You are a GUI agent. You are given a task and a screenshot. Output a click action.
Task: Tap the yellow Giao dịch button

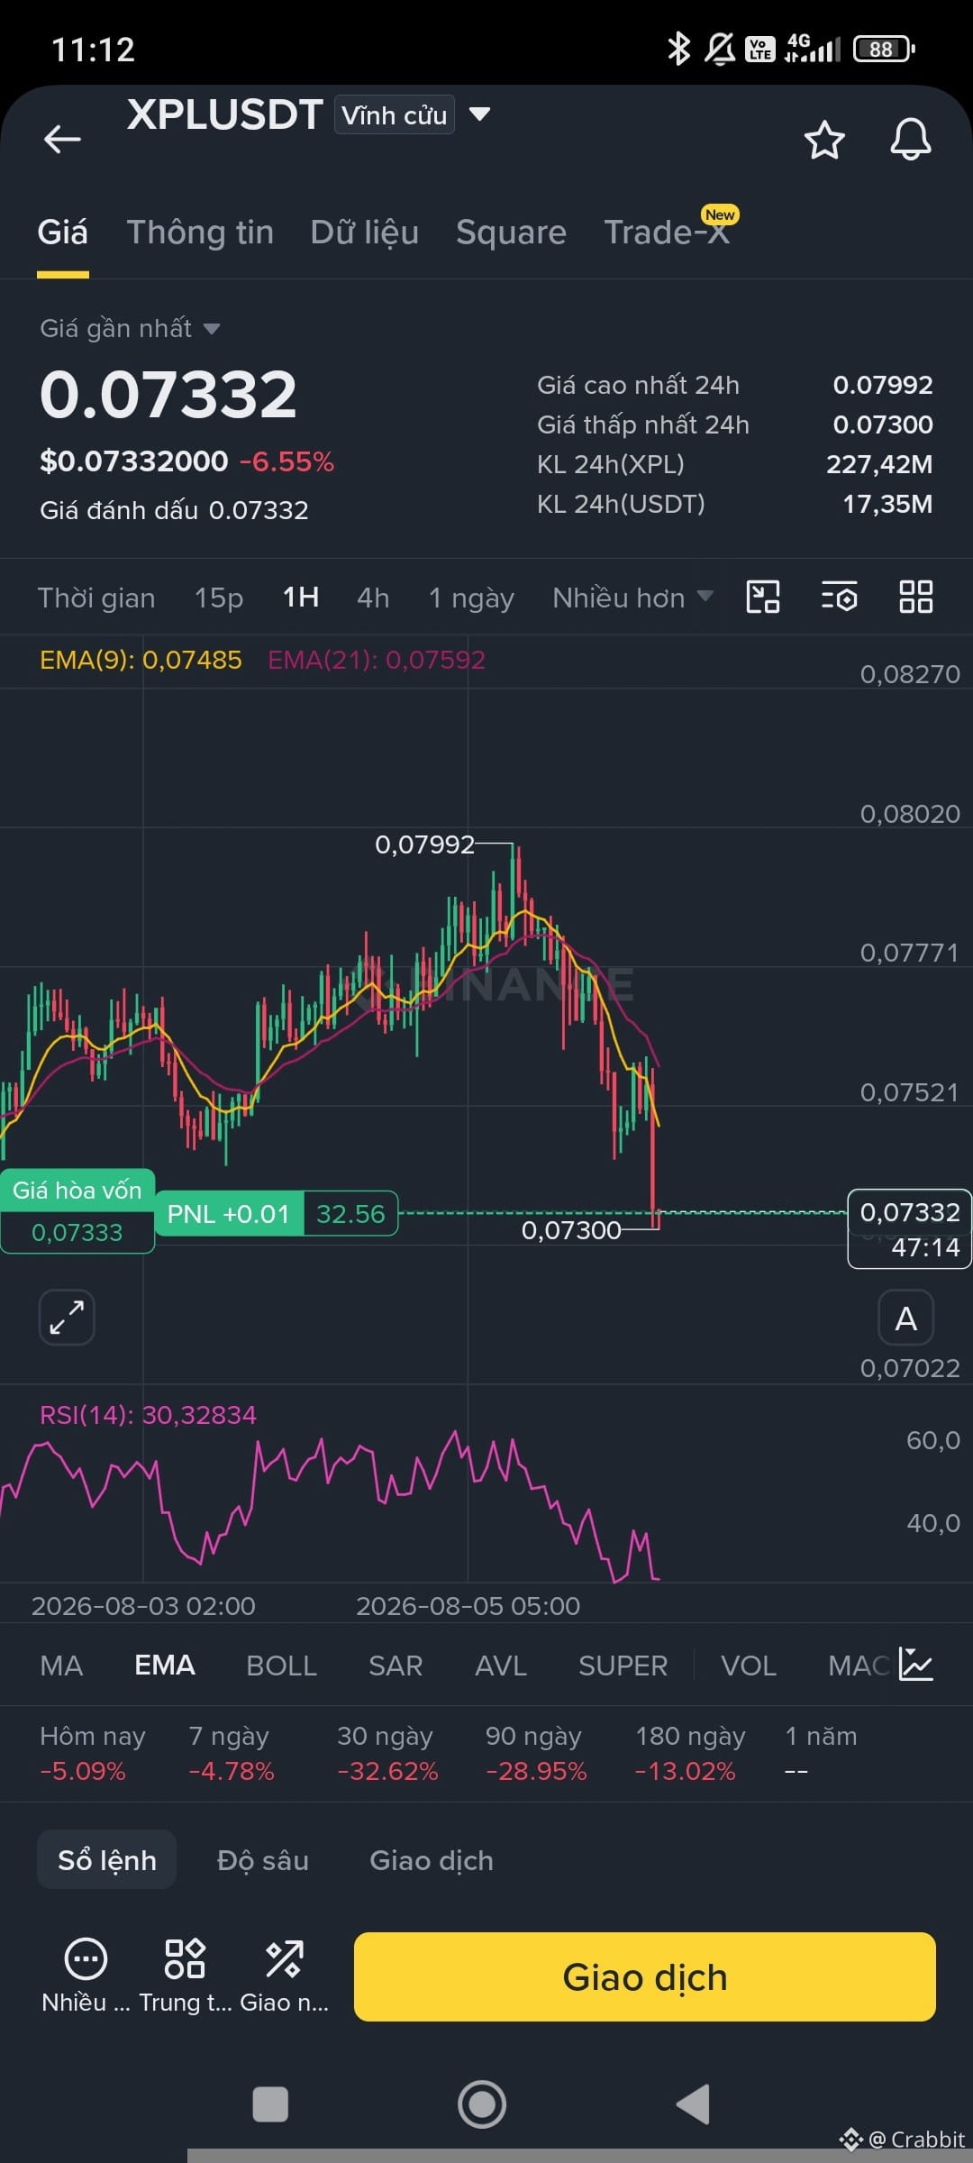pyautogui.click(x=645, y=1976)
